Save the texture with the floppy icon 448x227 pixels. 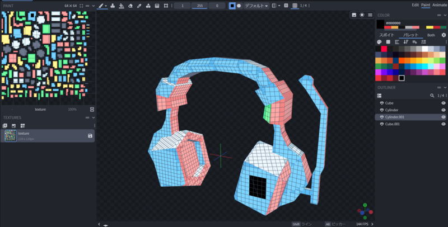(x=90, y=136)
